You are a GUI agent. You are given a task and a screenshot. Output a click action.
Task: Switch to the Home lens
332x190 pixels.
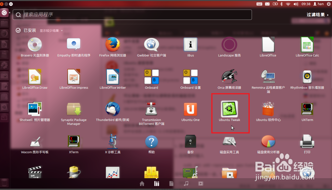pos(142,184)
